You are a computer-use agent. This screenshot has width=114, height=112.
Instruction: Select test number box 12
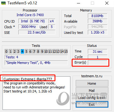click(54, 52)
